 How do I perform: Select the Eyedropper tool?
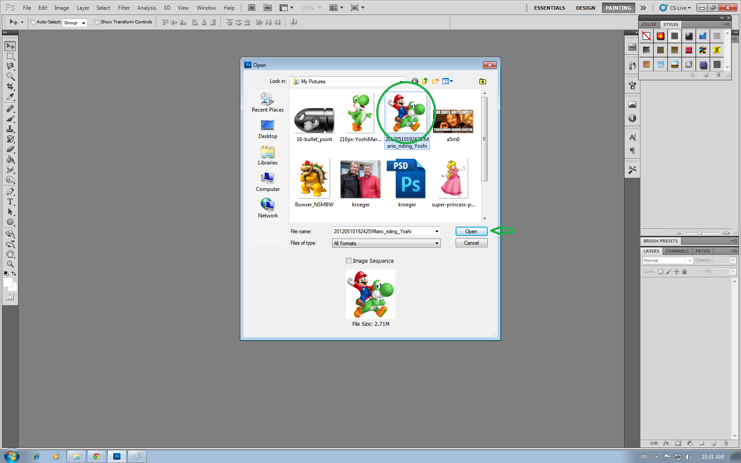pyautogui.click(x=10, y=97)
